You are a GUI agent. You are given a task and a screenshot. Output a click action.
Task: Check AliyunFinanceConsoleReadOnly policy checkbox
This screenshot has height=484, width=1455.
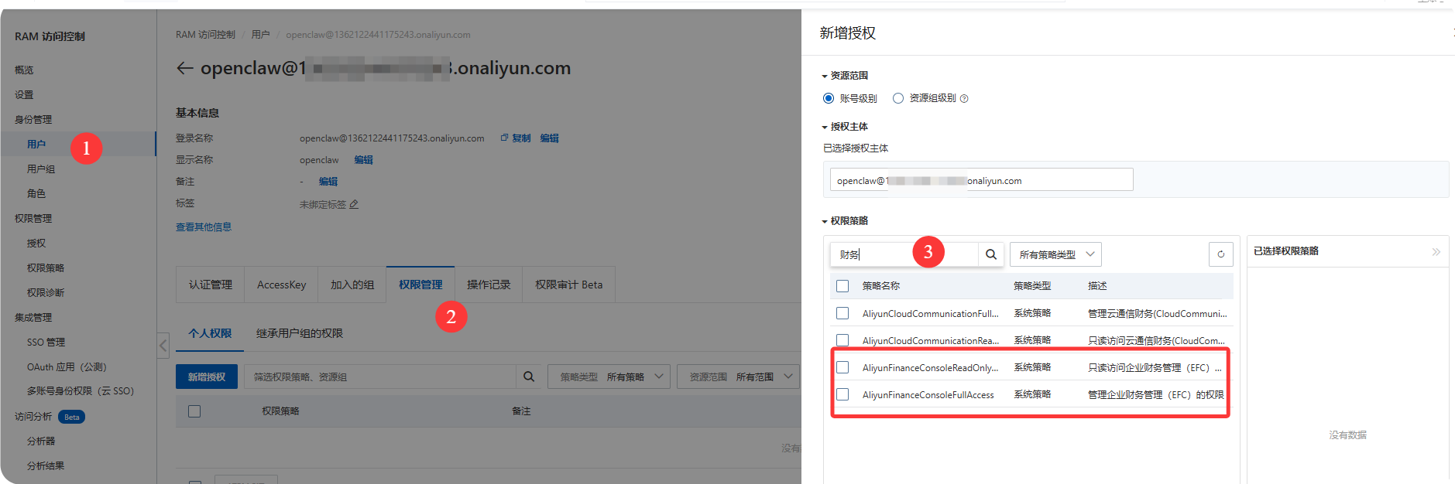842,367
